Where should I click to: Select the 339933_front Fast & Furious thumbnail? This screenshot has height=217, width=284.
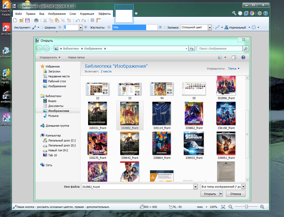tap(194, 143)
